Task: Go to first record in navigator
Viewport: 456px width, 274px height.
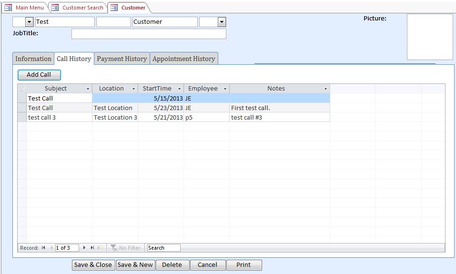Action: tap(44, 248)
